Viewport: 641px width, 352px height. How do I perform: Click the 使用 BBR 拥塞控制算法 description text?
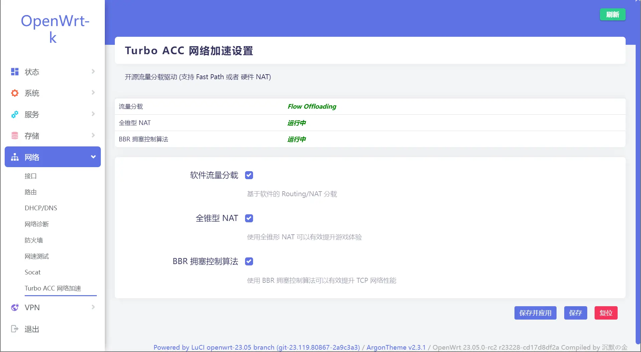pyautogui.click(x=322, y=280)
